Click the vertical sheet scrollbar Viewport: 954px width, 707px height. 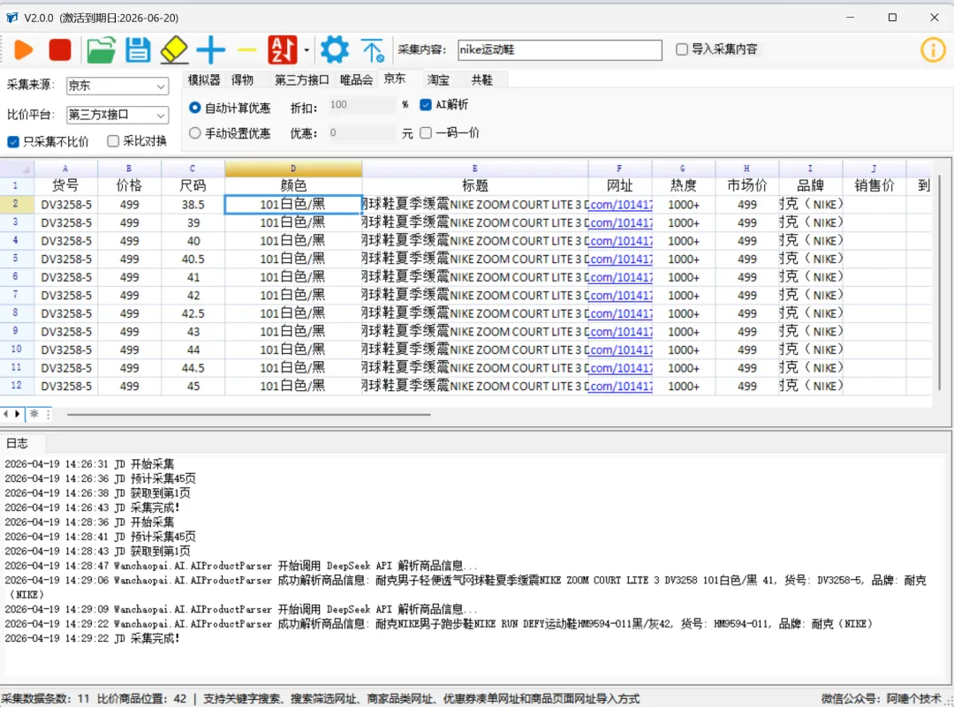point(939,282)
